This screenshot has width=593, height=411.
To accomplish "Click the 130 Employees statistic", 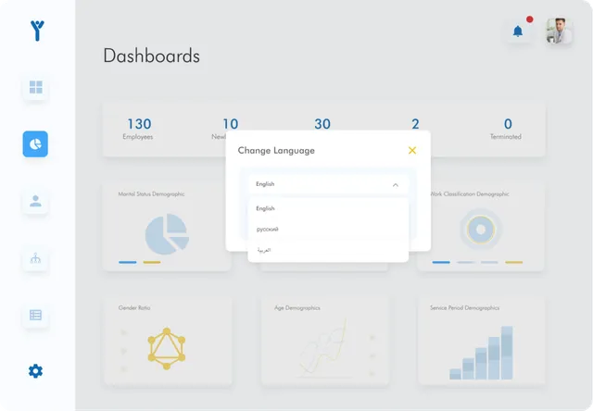I will 138,129.
